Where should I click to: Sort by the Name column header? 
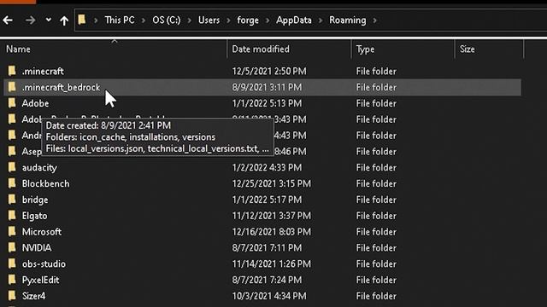114,49
